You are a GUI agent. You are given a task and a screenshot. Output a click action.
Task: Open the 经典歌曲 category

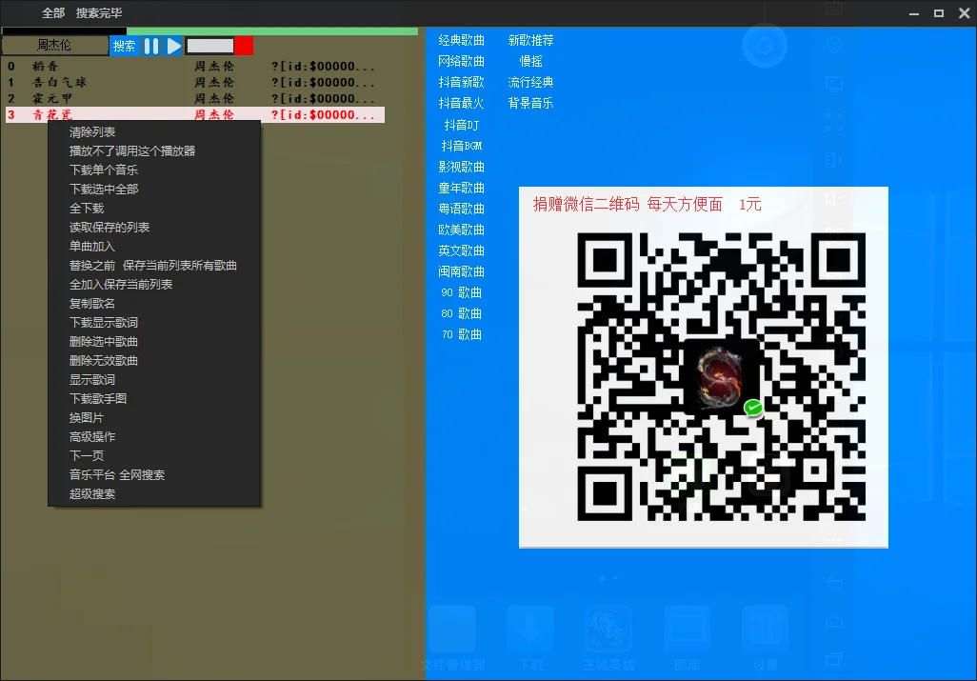tap(461, 41)
